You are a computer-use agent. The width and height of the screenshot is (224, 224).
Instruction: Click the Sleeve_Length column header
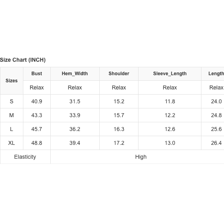pos(170,74)
